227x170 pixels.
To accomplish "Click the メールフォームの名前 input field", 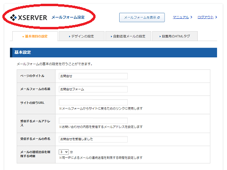I will [93, 89].
